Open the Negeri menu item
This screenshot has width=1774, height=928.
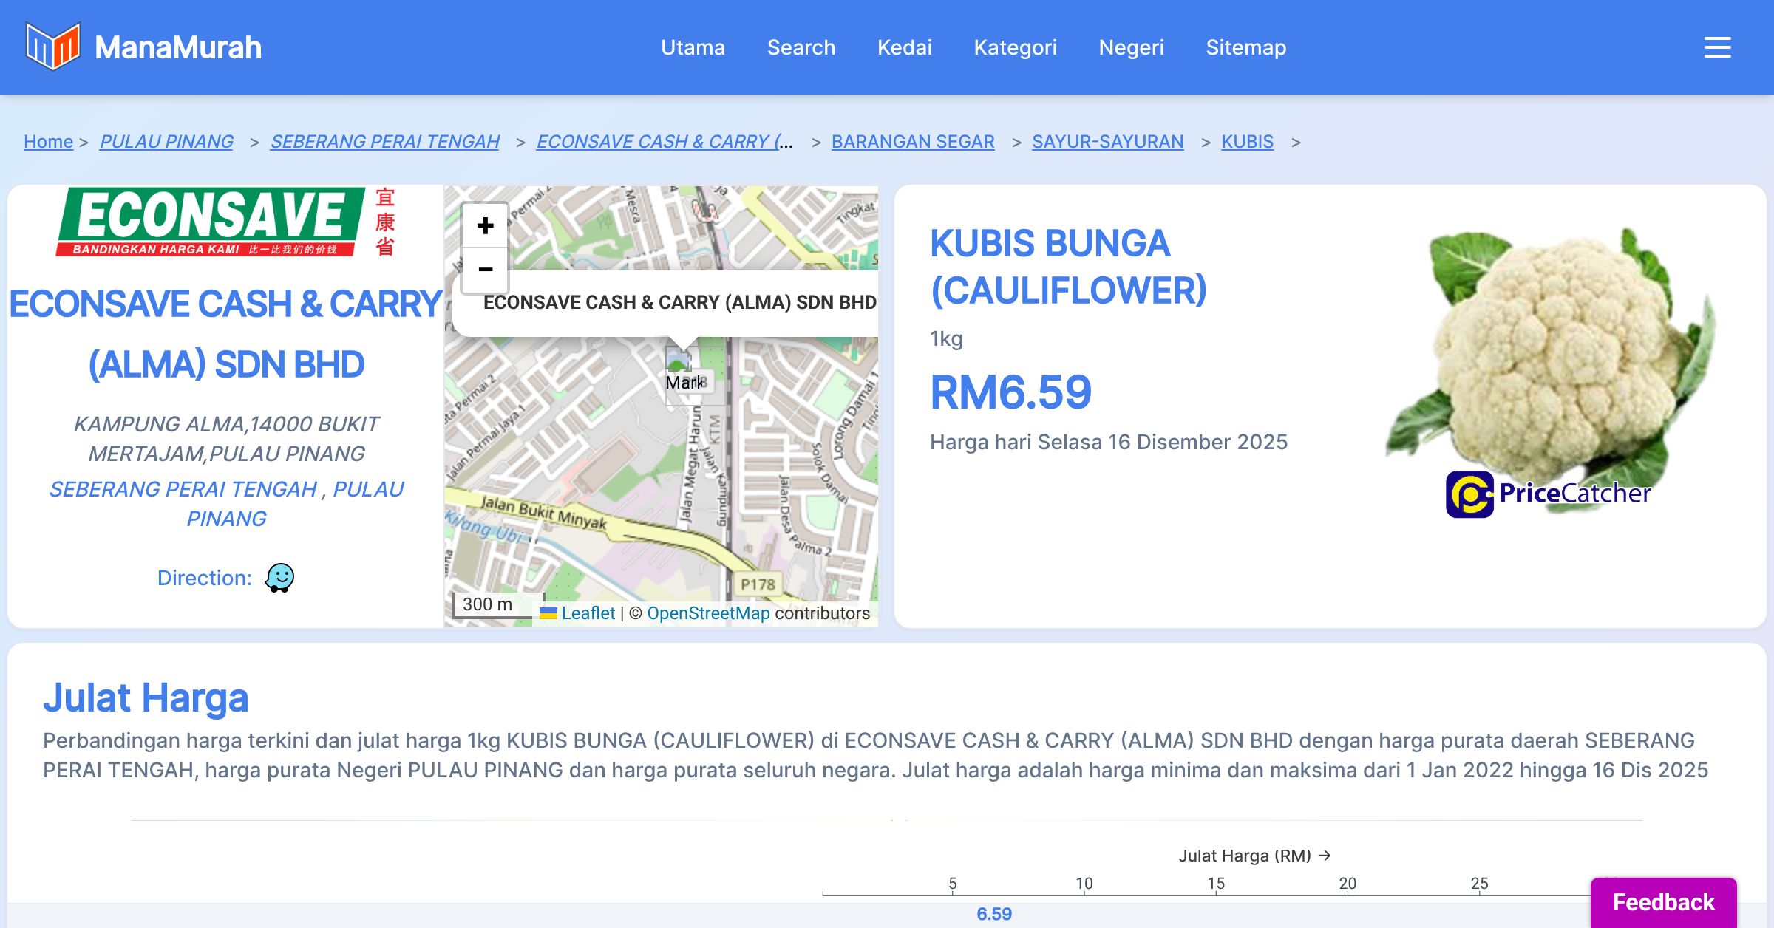pos(1131,47)
